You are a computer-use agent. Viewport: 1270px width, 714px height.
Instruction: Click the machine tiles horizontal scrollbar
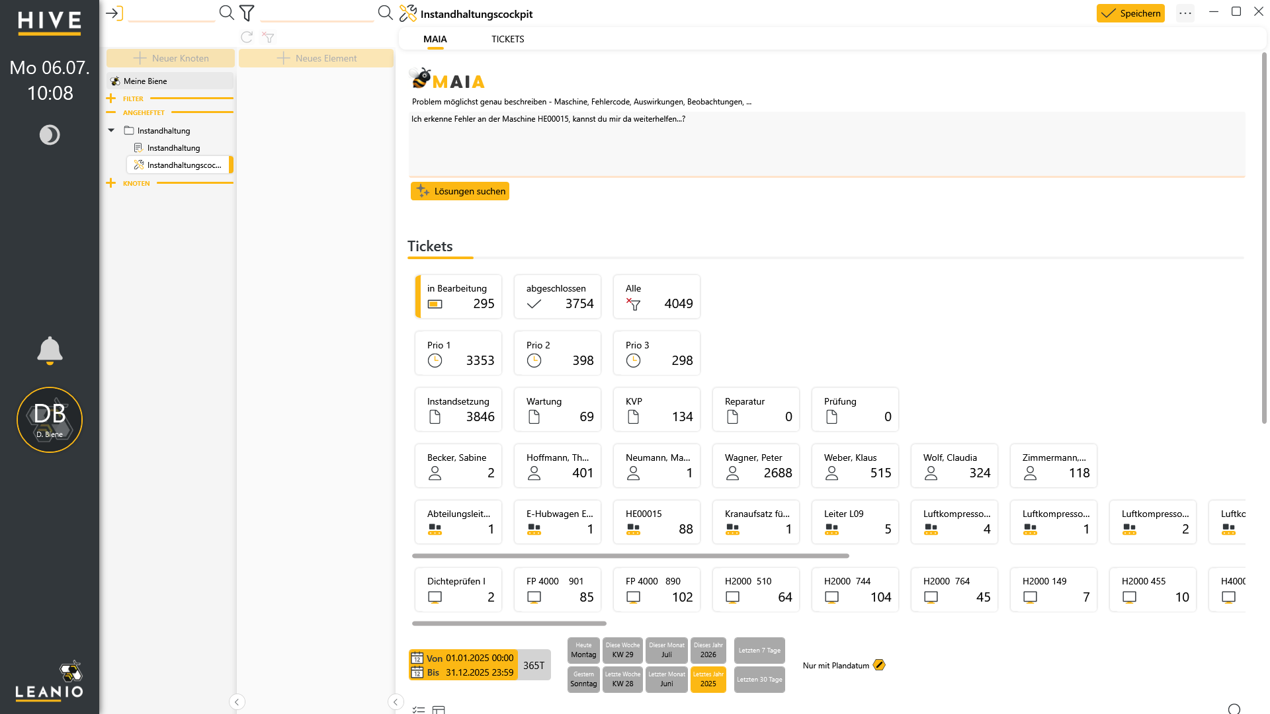pos(630,556)
